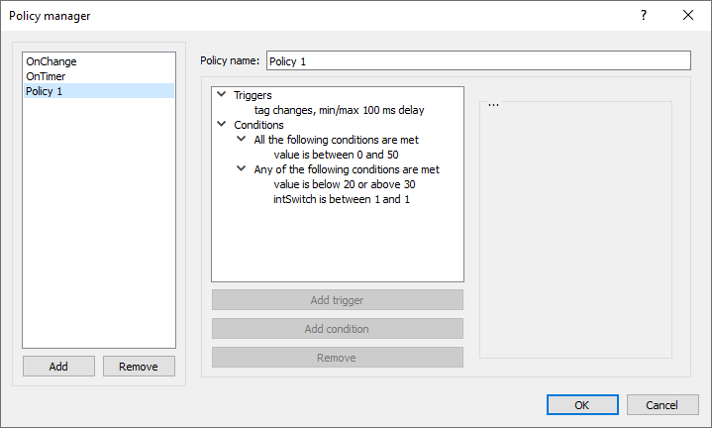Collapse the Conditions tree node
Image resolution: width=712 pixels, height=428 pixels.
[222, 125]
